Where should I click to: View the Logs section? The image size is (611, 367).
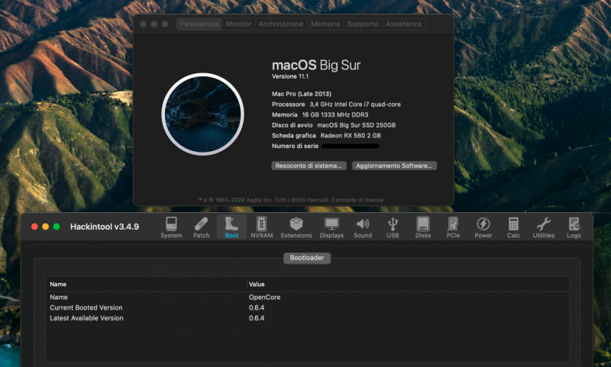[574, 227]
